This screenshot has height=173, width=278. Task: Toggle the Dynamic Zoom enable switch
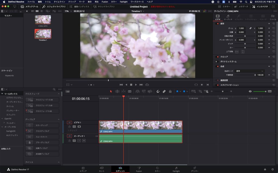(217, 62)
